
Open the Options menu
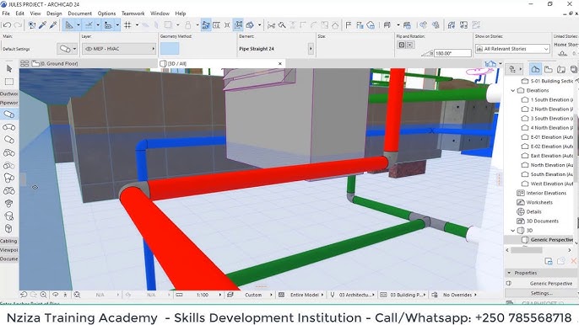coord(106,13)
